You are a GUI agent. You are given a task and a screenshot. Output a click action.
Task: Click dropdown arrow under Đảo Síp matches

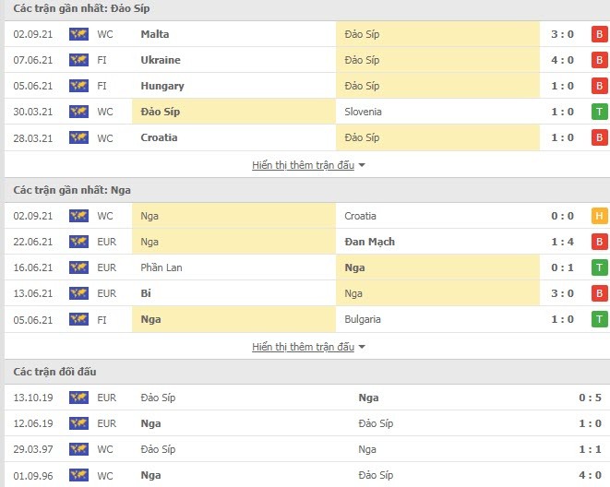pyautogui.click(x=362, y=166)
